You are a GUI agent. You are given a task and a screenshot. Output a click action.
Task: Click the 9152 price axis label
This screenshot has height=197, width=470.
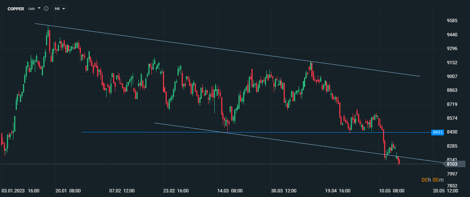(x=453, y=62)
